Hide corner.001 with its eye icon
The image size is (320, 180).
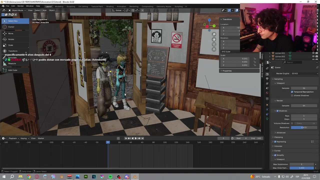click(313, 53)
